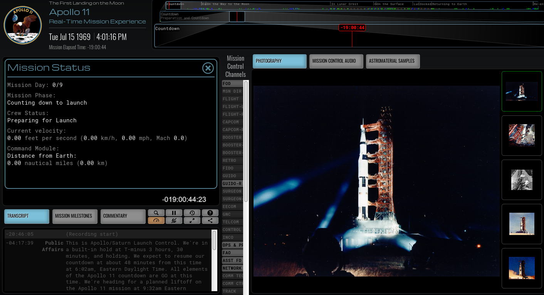Screen dimensions: 544x295
Task: Enter fullscreen with the expand arrows icon
Action: tap(192, 220)
